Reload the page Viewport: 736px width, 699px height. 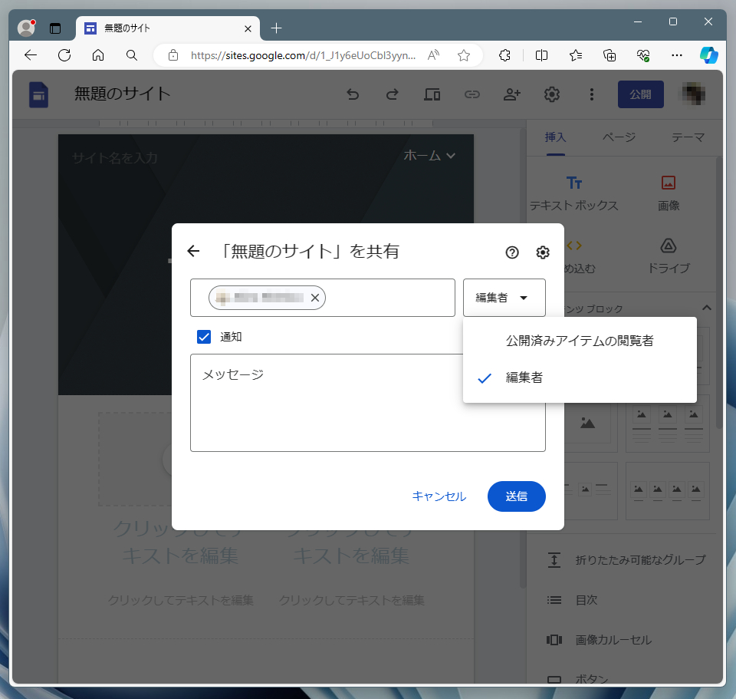point(64,55)
